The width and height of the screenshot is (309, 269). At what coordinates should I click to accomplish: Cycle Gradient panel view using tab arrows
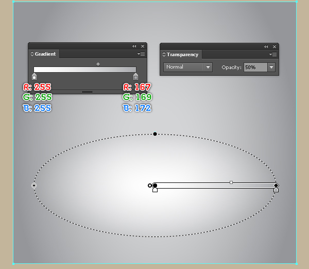click(32, 54)
